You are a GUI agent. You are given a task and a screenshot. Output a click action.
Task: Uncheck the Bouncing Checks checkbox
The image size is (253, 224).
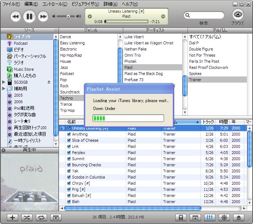click(69, 165)
